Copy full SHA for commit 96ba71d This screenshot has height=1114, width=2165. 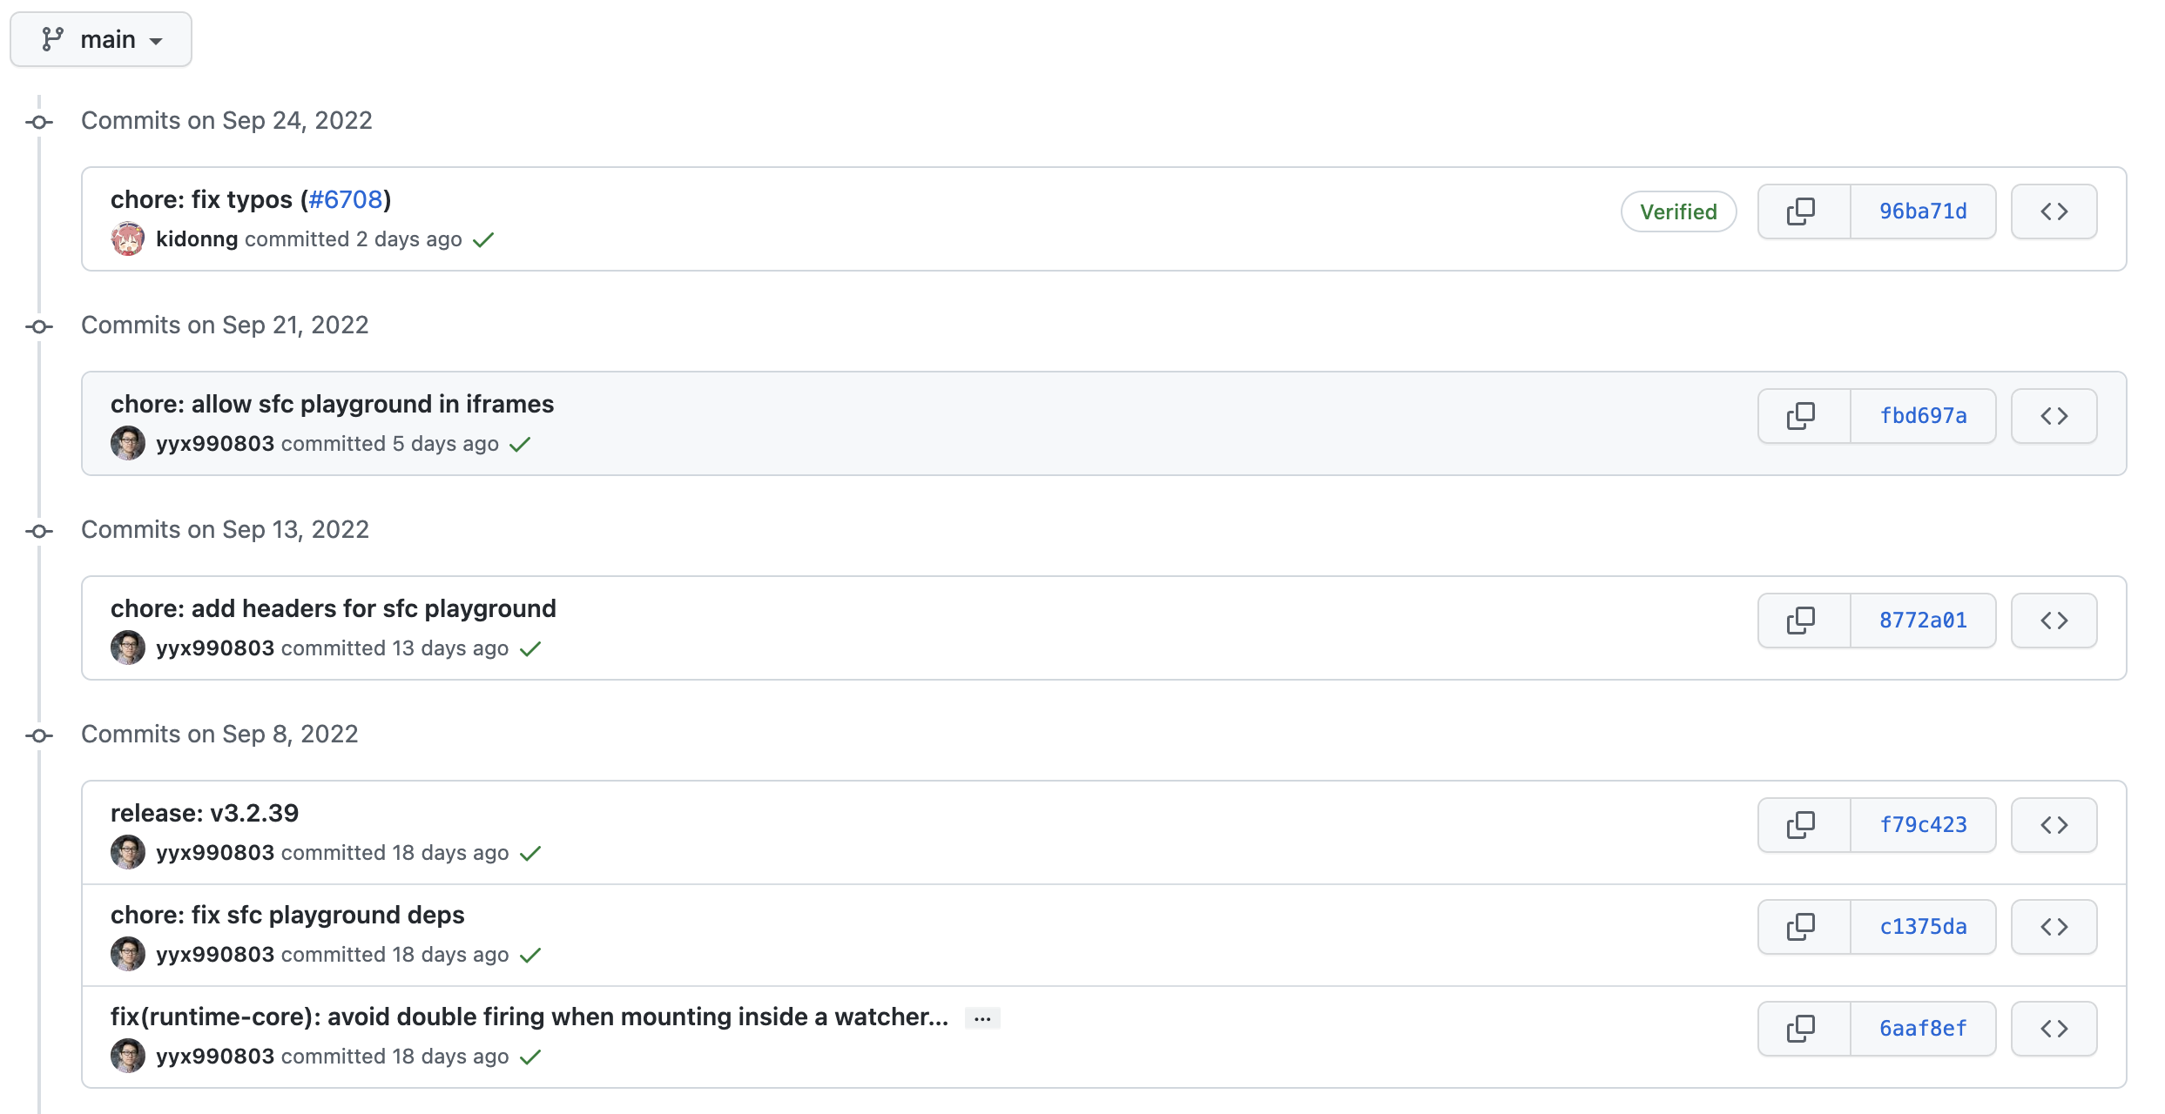click(1802, 211)
